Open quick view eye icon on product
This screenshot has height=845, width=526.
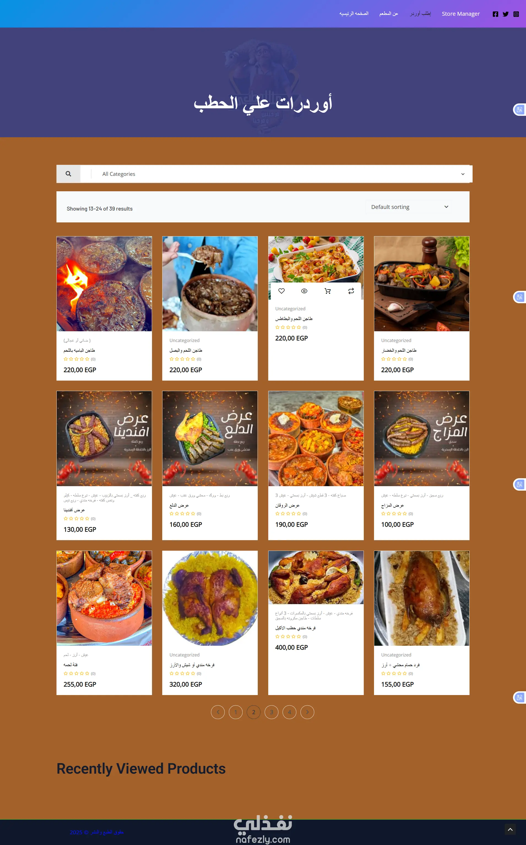tap(304, 291)
